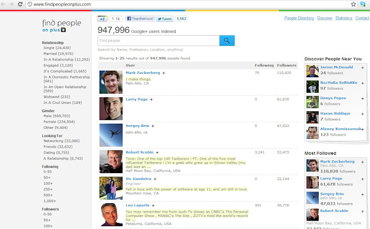Open the Statistics link
This screenshot has width=370, height=229.
pyautogui.click(x=344, y=18)
